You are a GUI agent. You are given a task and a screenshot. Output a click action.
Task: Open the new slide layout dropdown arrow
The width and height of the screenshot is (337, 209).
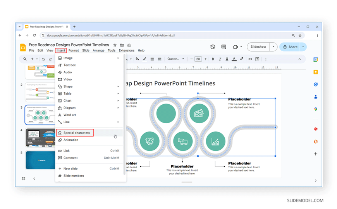[37, 59]
